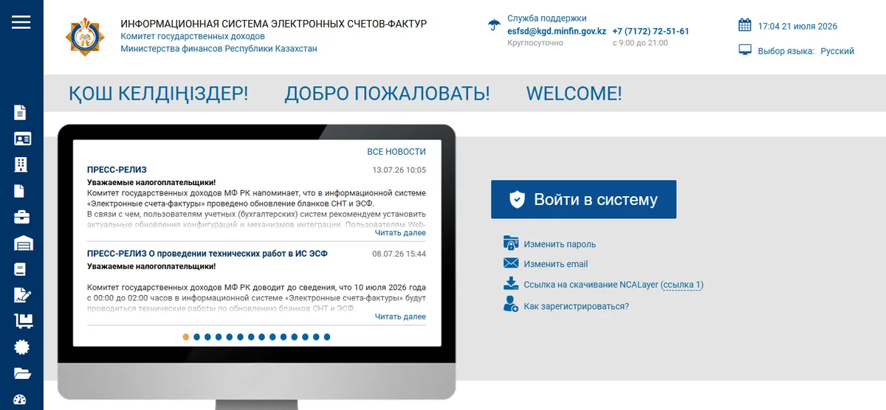Viewport: 886px width, 410px height.
Task: Open the technical works press release headline
Action: pos(207,254)
